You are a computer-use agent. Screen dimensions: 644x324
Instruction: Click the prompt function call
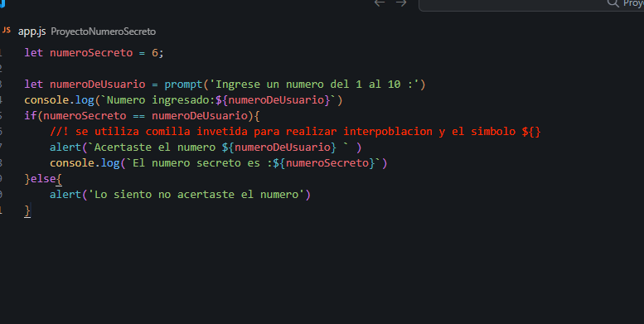(184, 85)
